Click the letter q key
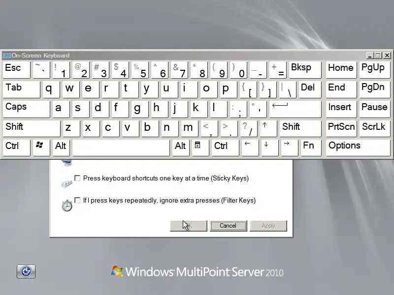394x295 pixels. pyautogui.click(x=51, y=89)
